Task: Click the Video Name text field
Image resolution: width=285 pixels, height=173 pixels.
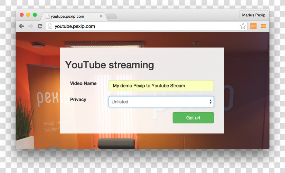Action: (161, 85)
